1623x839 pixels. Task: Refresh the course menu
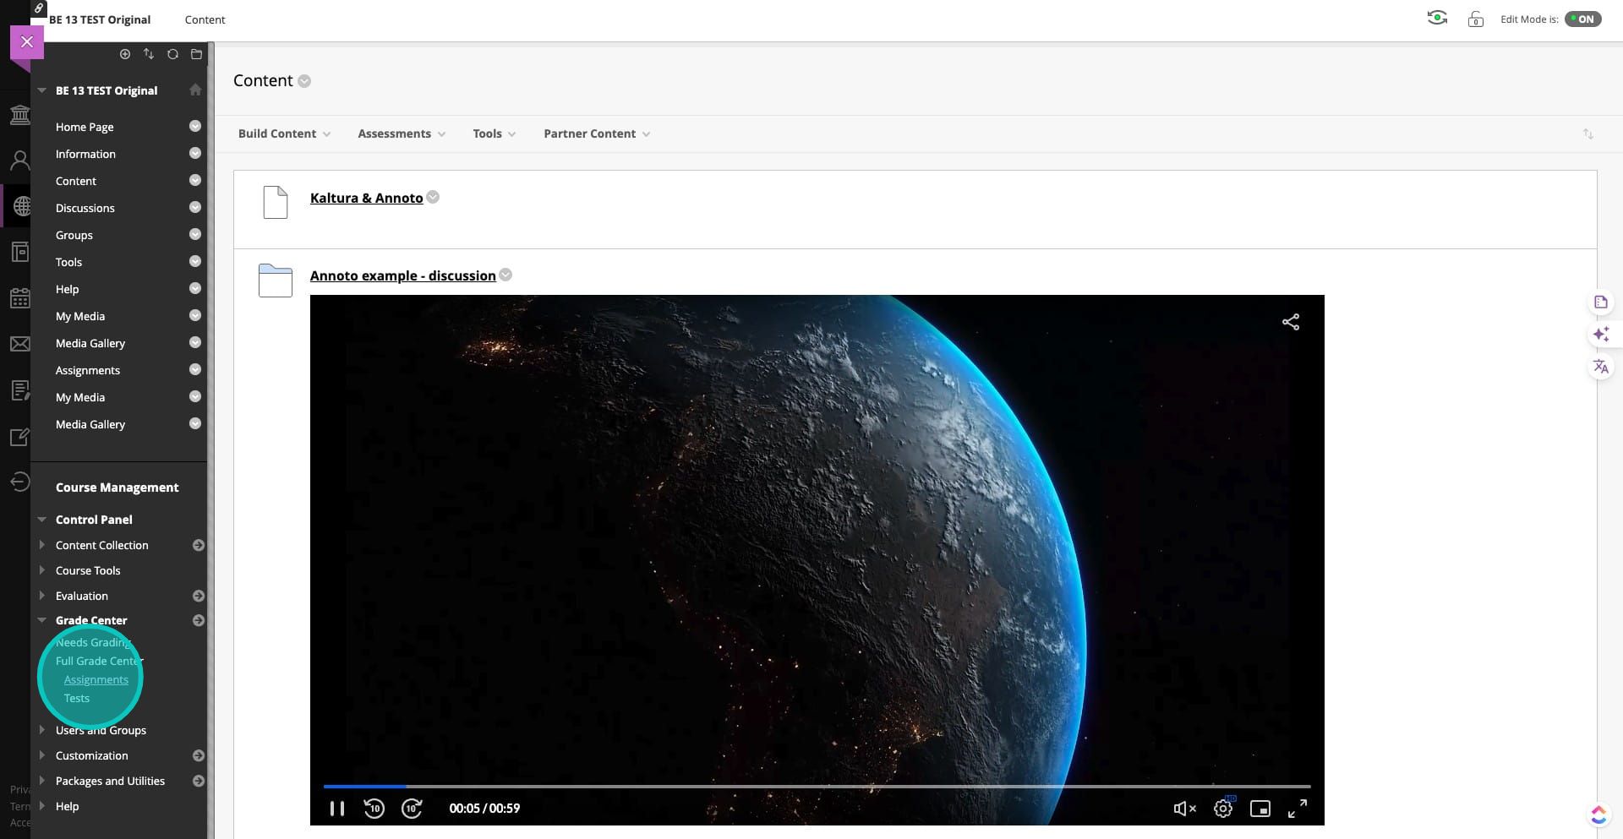(172, 54)
